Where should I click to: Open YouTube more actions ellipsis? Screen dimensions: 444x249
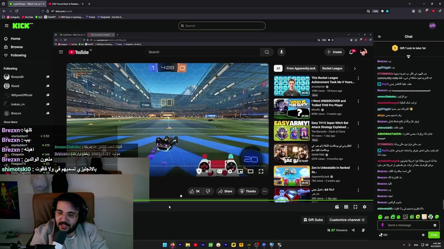pos(265,191)
